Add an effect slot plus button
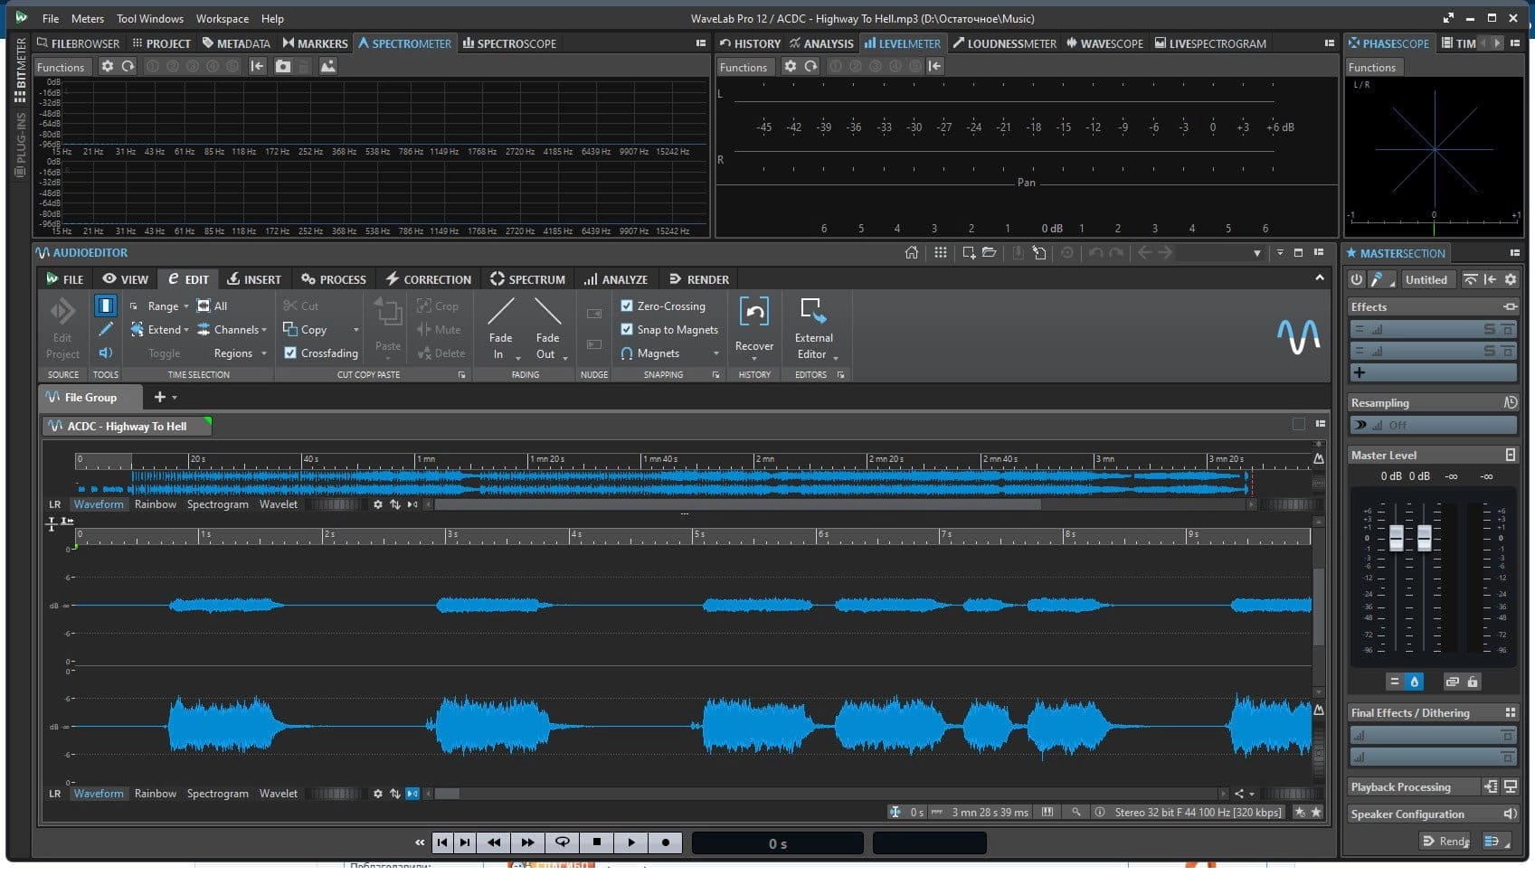This screenshot has height=875, width=1535. (1360, 372)
